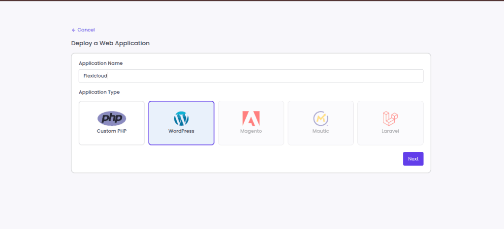Click the PHP logo icon
Viewport: 504px width, 229px height.
[x=112, y=118]
